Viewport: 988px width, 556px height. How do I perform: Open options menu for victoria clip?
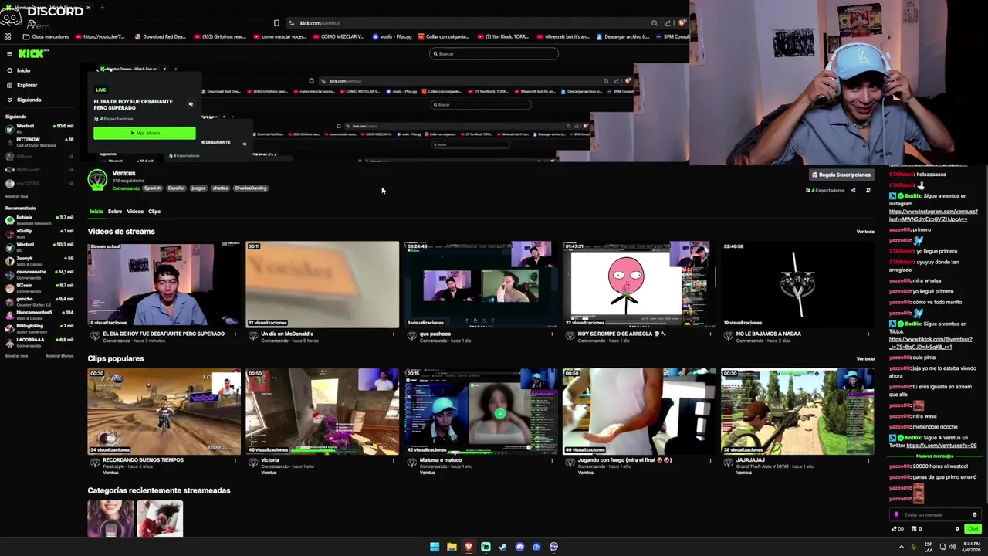click(394, 461)
